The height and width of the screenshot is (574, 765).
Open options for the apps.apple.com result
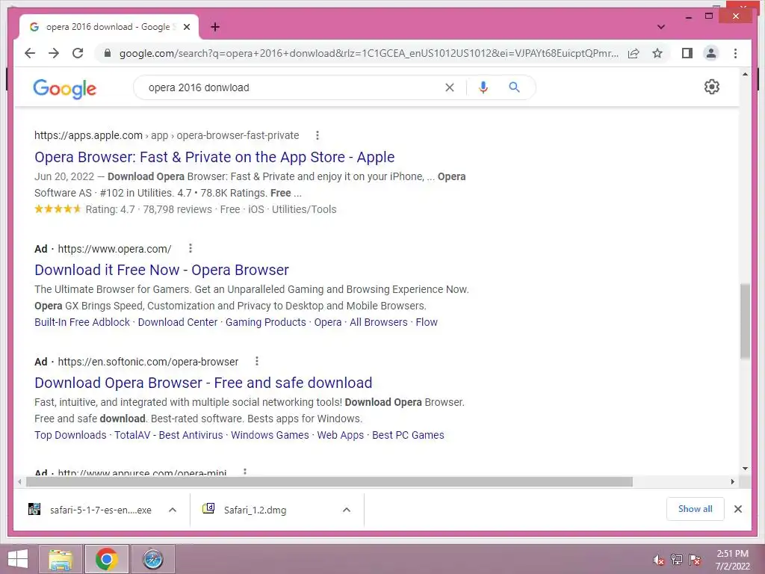(317, 135)
